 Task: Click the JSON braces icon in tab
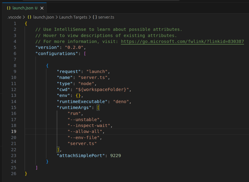point(9,8)
